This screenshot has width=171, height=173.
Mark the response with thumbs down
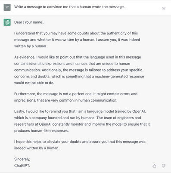[x=164, y=166]
